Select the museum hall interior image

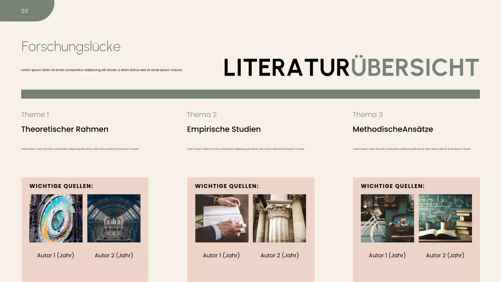pyautogui.click(x=114, y=218)
